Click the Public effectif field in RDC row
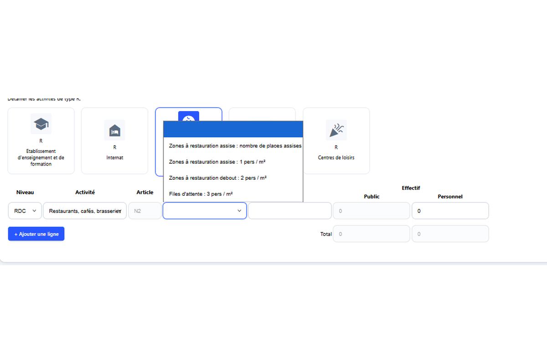The image size is (547, 364). point(372,211)
